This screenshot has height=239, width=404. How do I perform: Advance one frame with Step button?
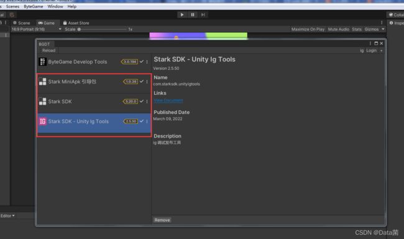[x=203, y=15]
